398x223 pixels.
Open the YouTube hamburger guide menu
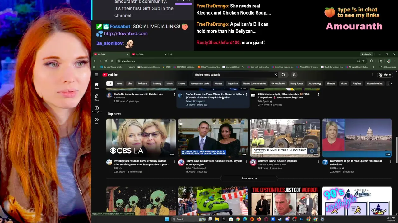point(97,75)
